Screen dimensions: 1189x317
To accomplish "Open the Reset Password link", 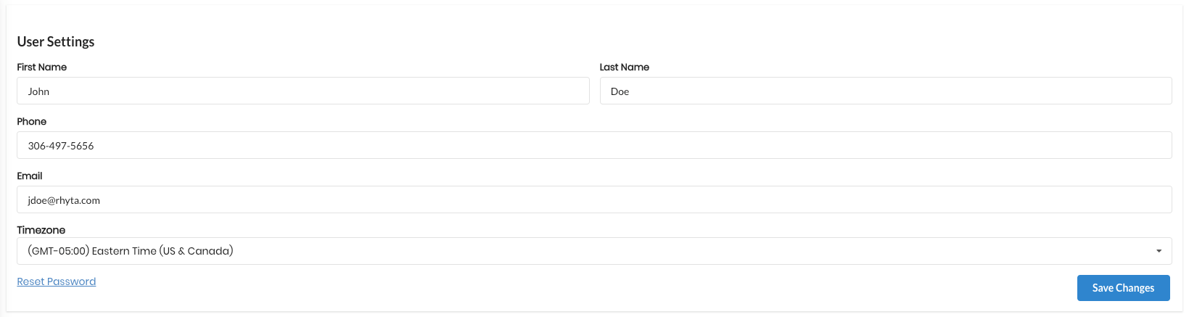I will pos(57,281).
